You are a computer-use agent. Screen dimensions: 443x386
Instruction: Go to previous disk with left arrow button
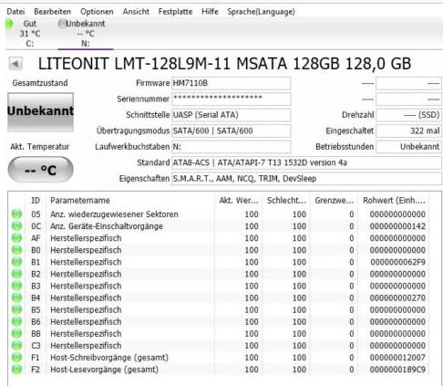pyautogui.click(x=15, y=64)
